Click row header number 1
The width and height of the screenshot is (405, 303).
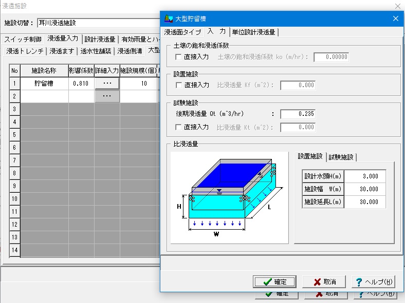tap(15, 84)
